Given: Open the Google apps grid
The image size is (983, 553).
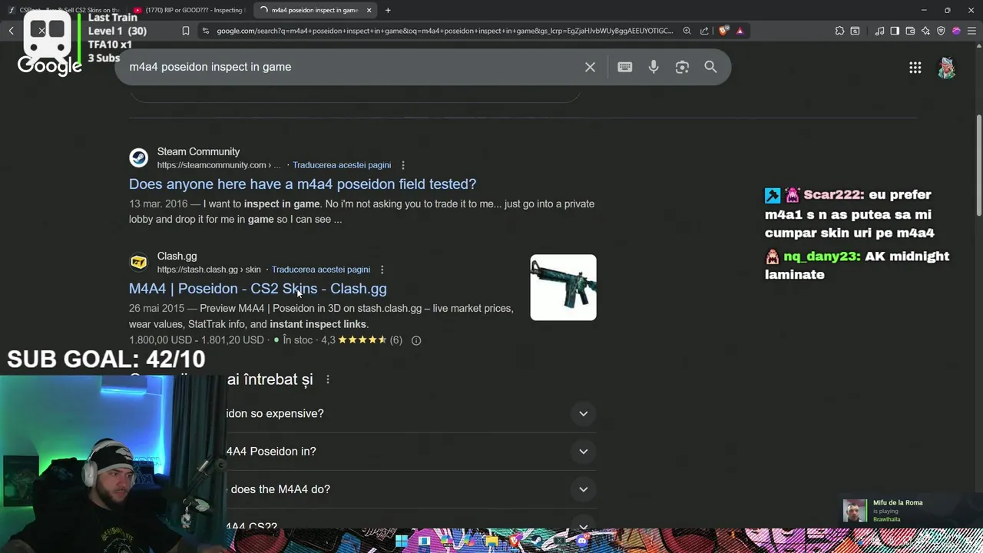Looking at the screenshot, I should pyautogui.click(x=915, y=68).
